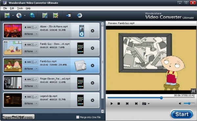
Task: Open AAC audio dropdown for Family Guy - Stew...nt.mp4
Action: (x=31, y=45)
